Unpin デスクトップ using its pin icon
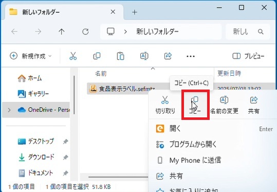277x192 pixels. pos(66,142)
